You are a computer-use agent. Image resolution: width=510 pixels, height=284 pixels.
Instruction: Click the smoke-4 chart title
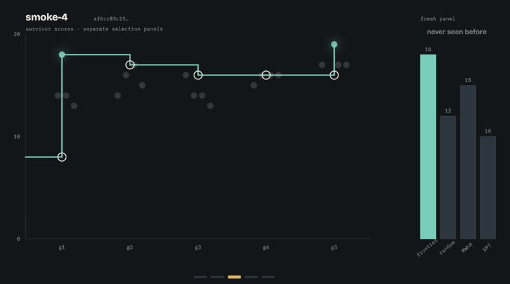coord(47,17)
